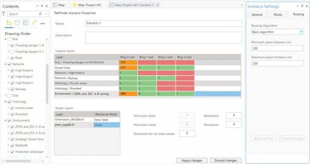This screenshot has height=164, width=310.
Task: Click Value Table resistance mode cell
Action: pos(107,120)
